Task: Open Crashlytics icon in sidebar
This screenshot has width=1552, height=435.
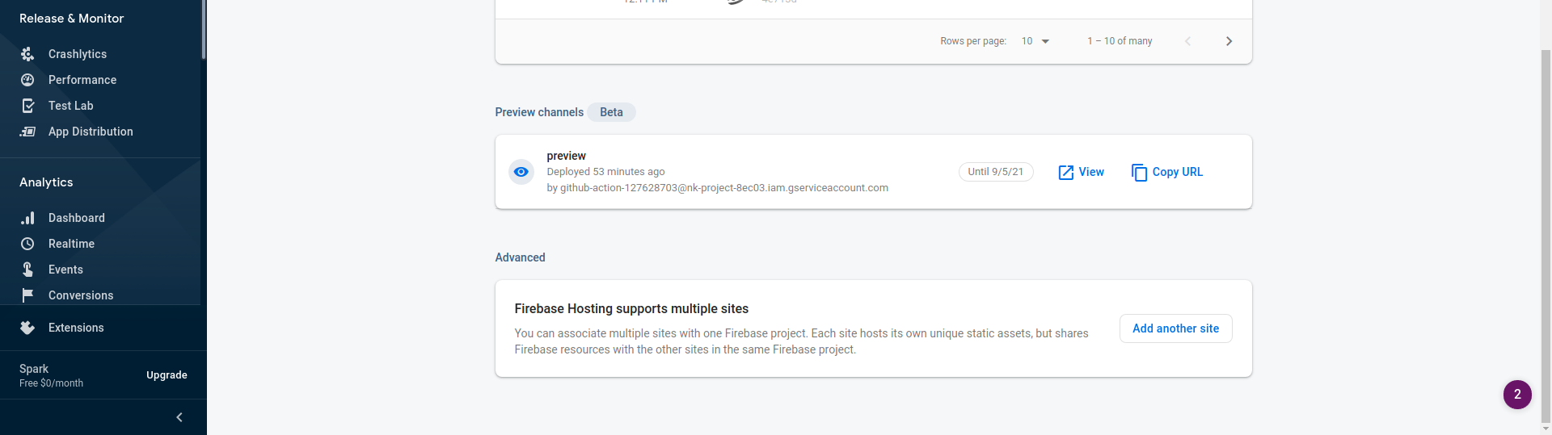Action: pos(27,54)
